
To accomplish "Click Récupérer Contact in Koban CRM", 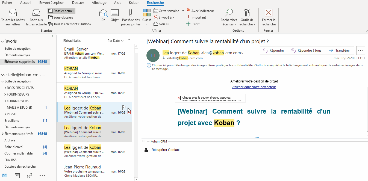I will point(166,150).
